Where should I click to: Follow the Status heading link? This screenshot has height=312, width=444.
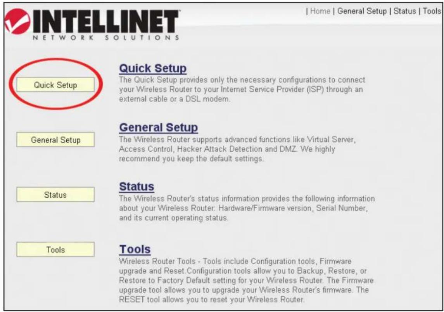pos(137,187)
